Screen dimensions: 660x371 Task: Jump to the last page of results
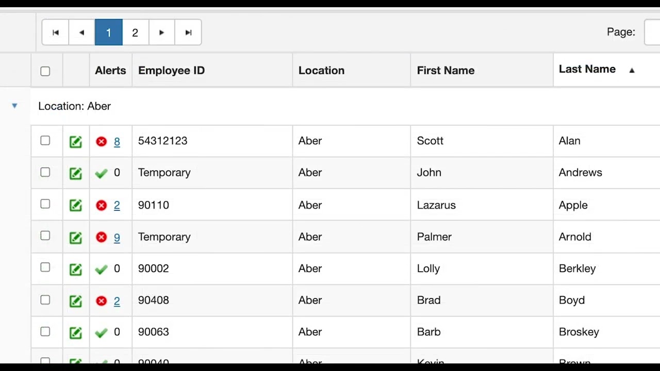pyautogui.click(x=188, y=32)
